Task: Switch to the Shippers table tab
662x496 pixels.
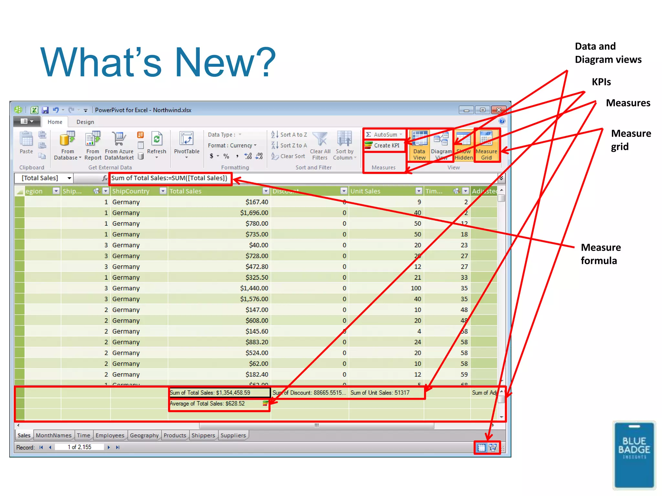Action: [x=203, y=435]
